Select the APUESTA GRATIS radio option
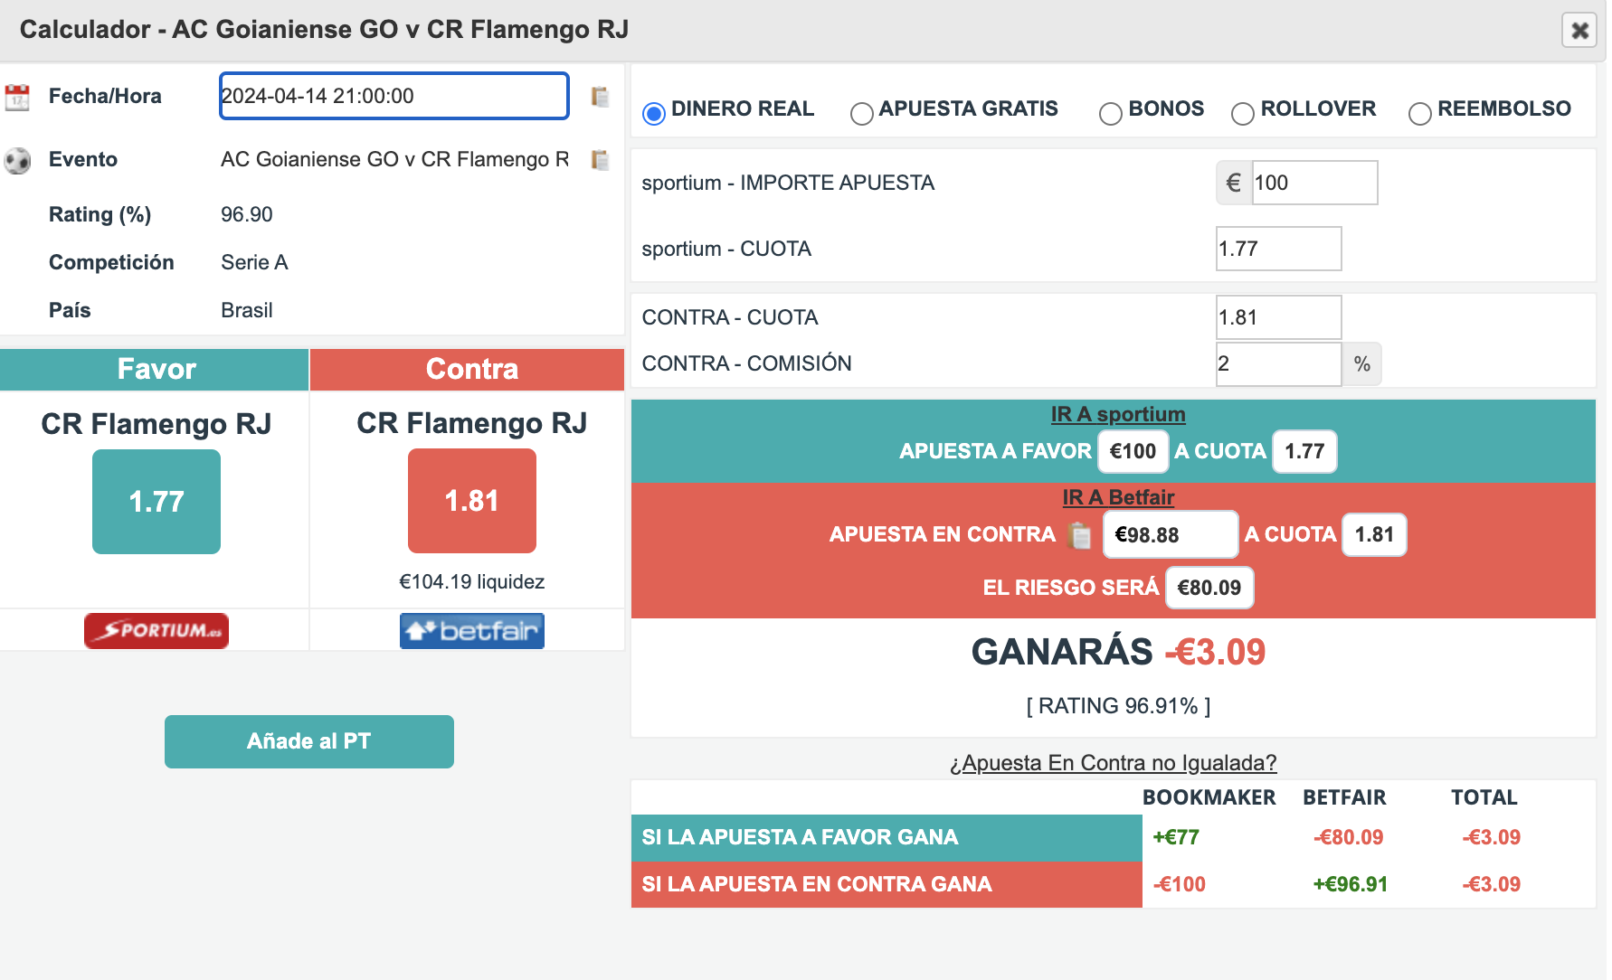This screenshot has width=1612, height=980. 862,113
